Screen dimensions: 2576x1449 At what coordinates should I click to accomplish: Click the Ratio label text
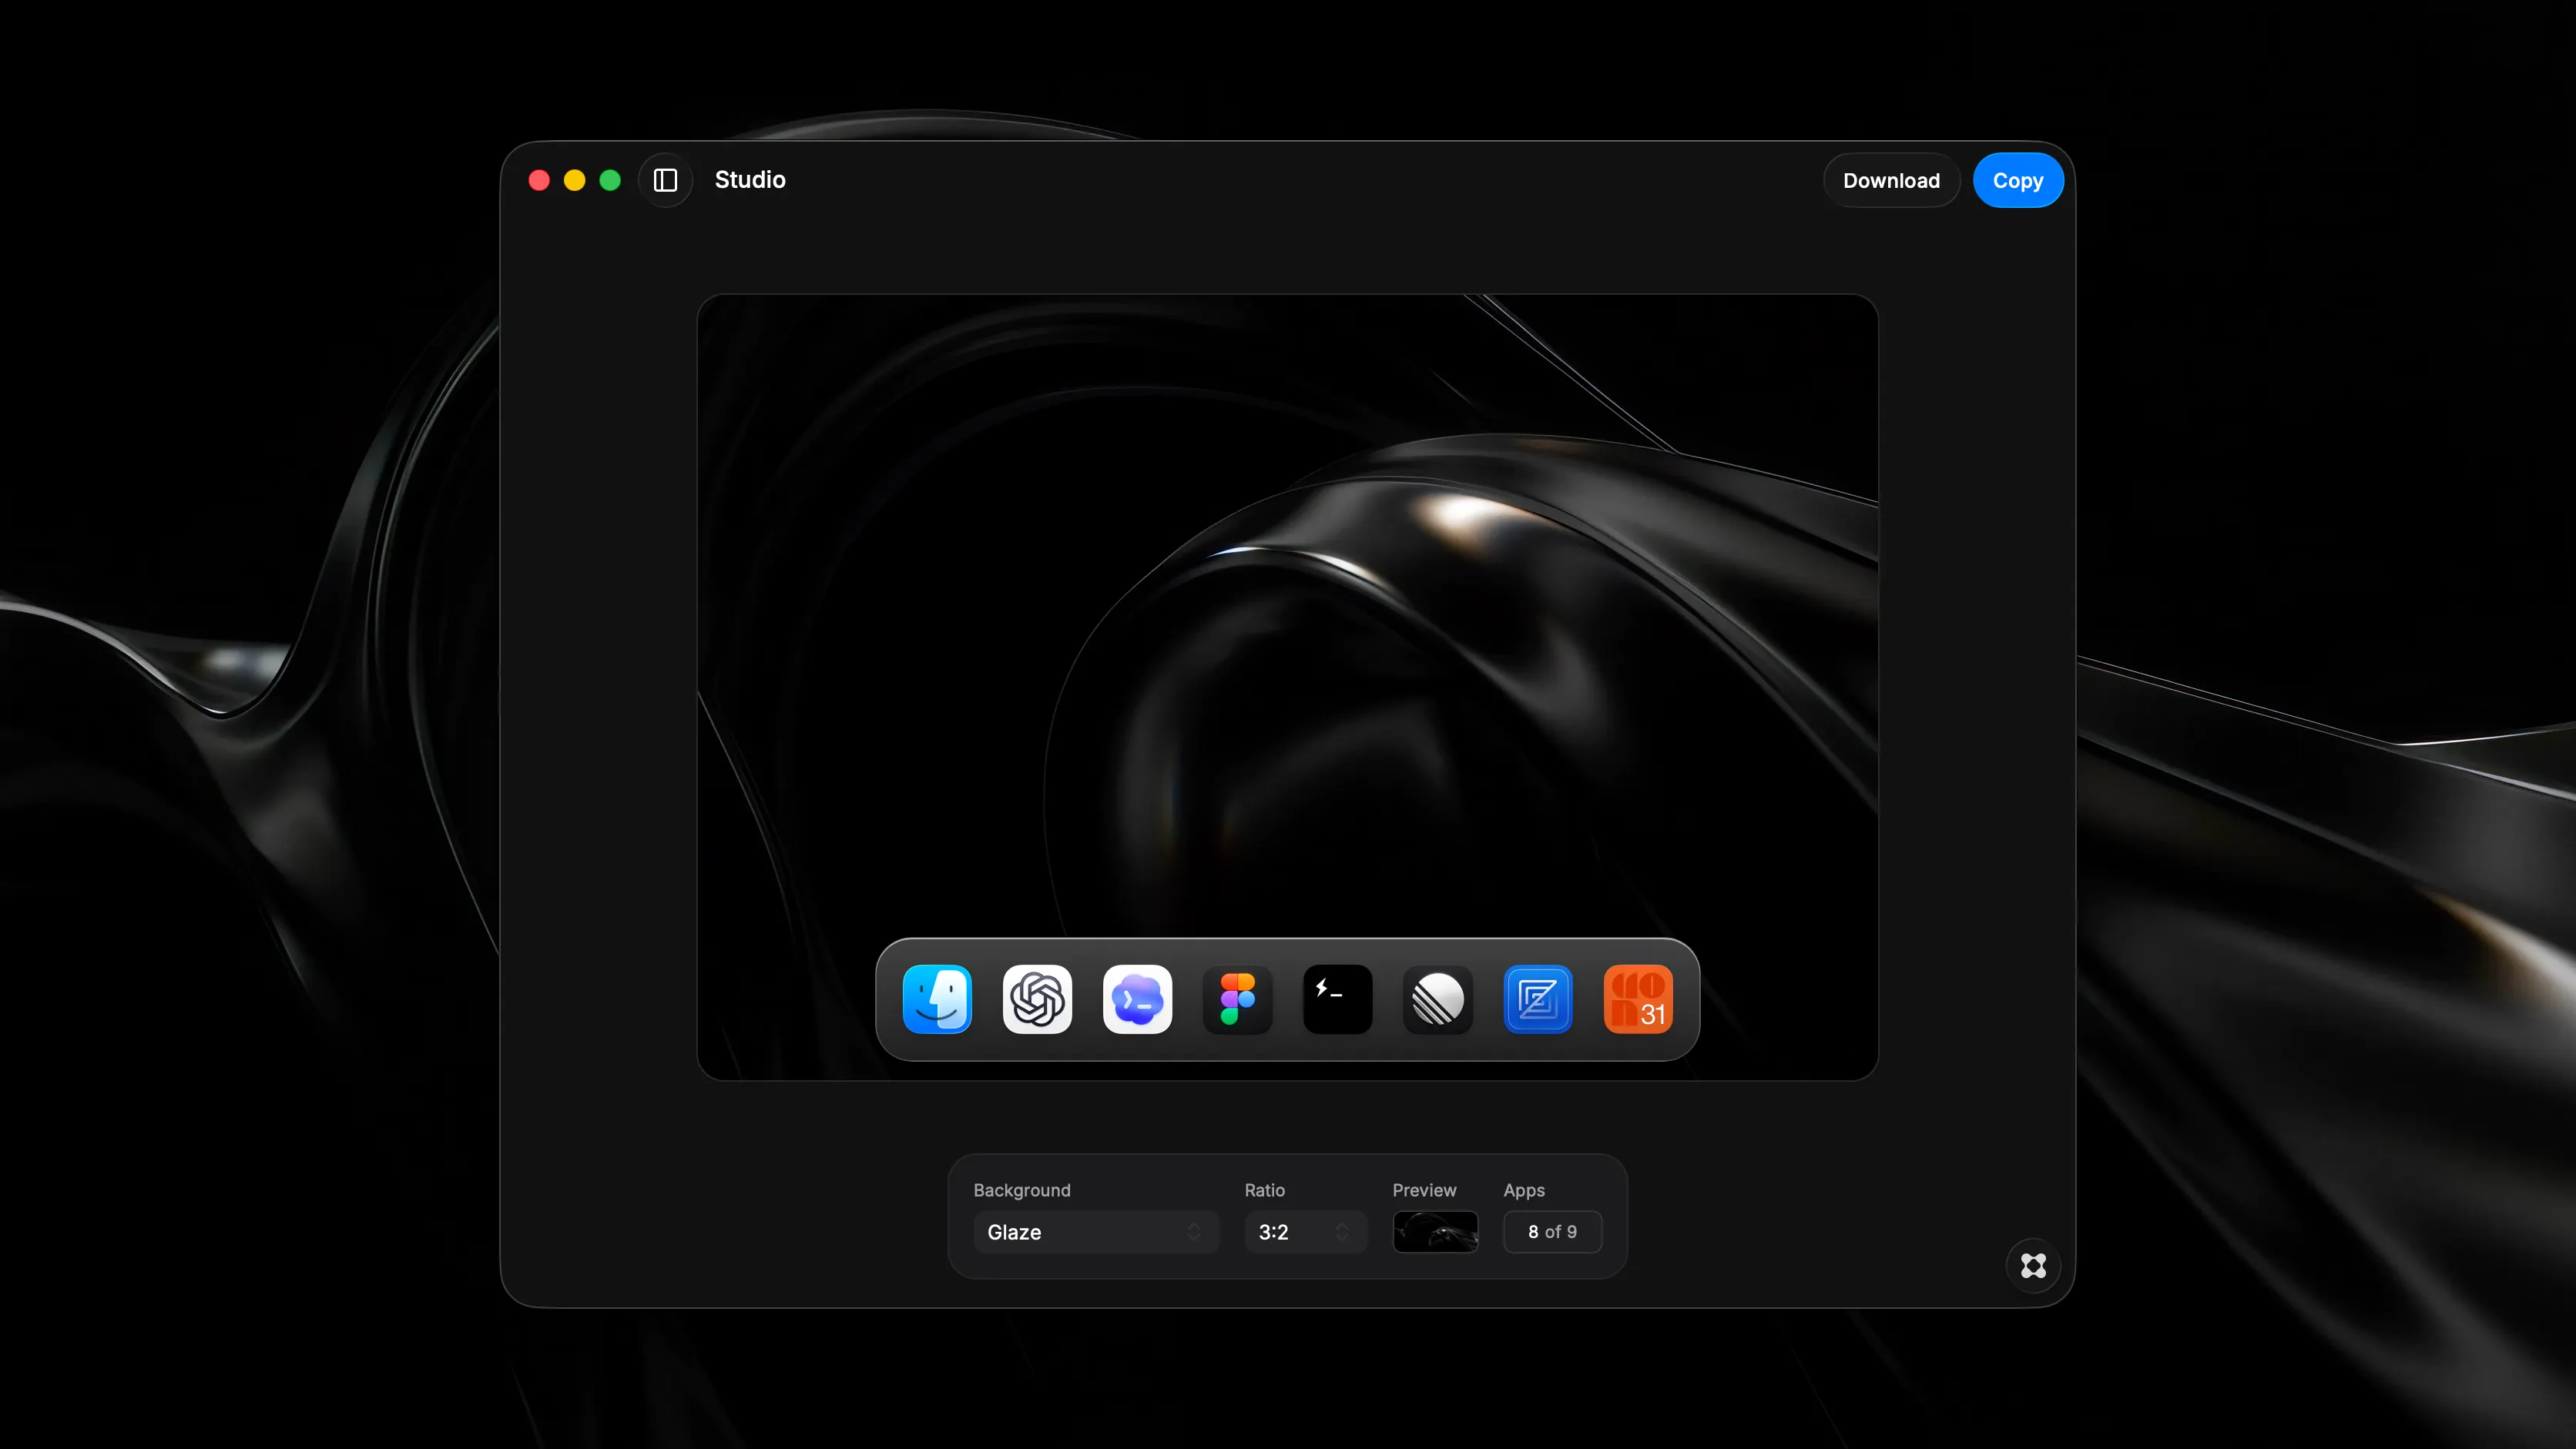(1264, 1190)
